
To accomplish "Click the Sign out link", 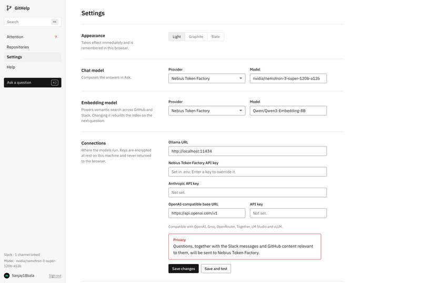I will 55,276.
